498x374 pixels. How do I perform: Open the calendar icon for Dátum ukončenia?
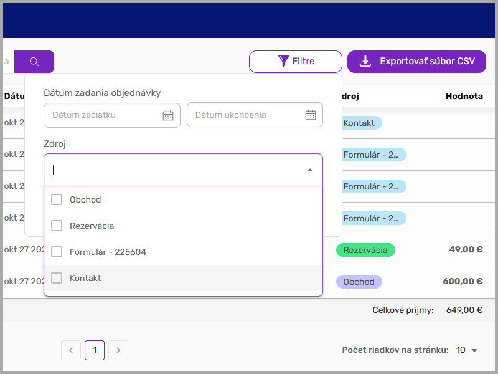pyautogui.click(x=310, y=115)
